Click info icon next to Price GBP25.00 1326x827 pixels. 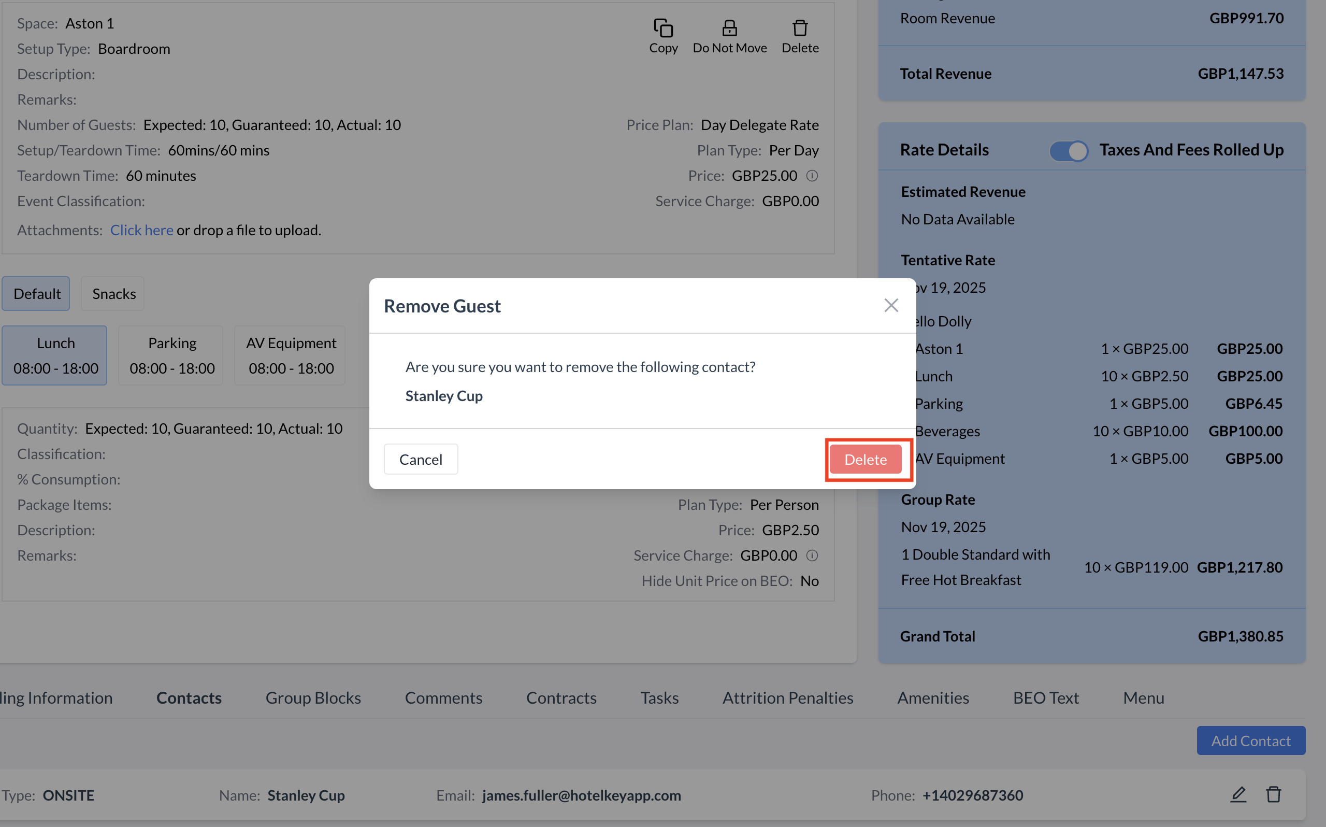tap(812, 176)
